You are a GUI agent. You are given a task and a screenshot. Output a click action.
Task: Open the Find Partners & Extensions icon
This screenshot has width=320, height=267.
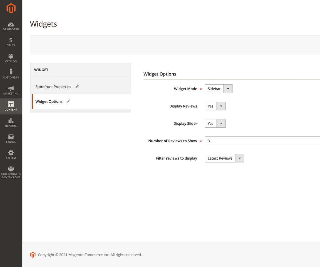tap(11, 169)
